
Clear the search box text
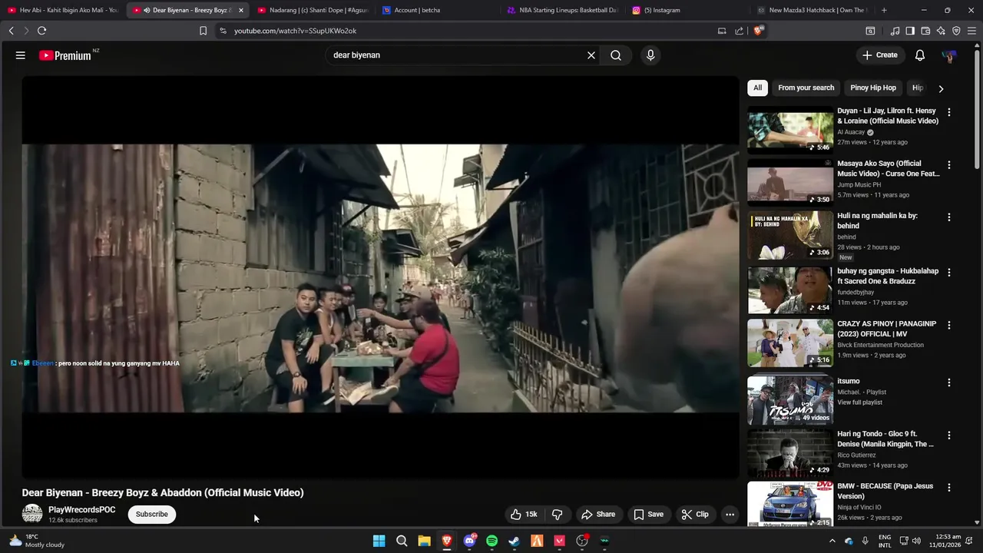(591, 55)
